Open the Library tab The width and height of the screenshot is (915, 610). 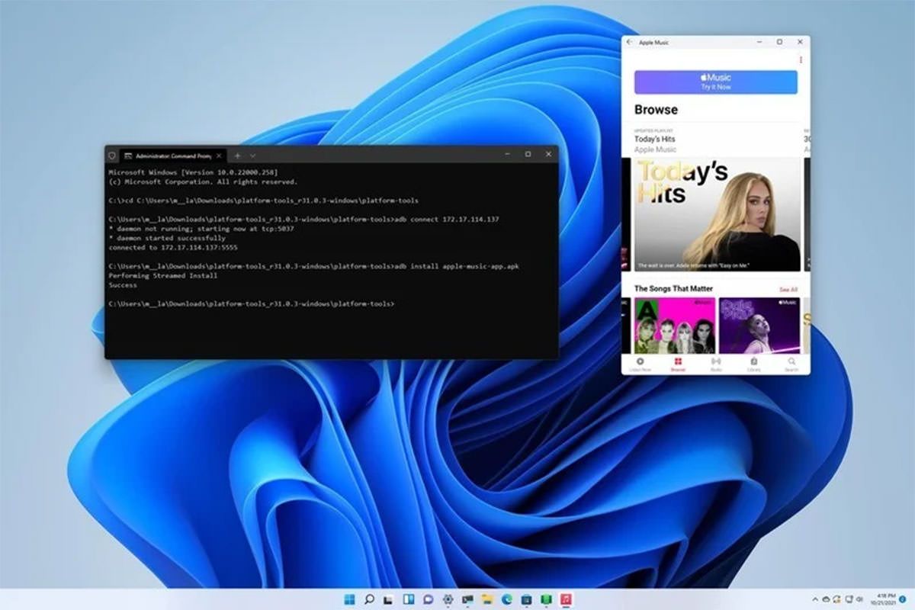point(754,364)
